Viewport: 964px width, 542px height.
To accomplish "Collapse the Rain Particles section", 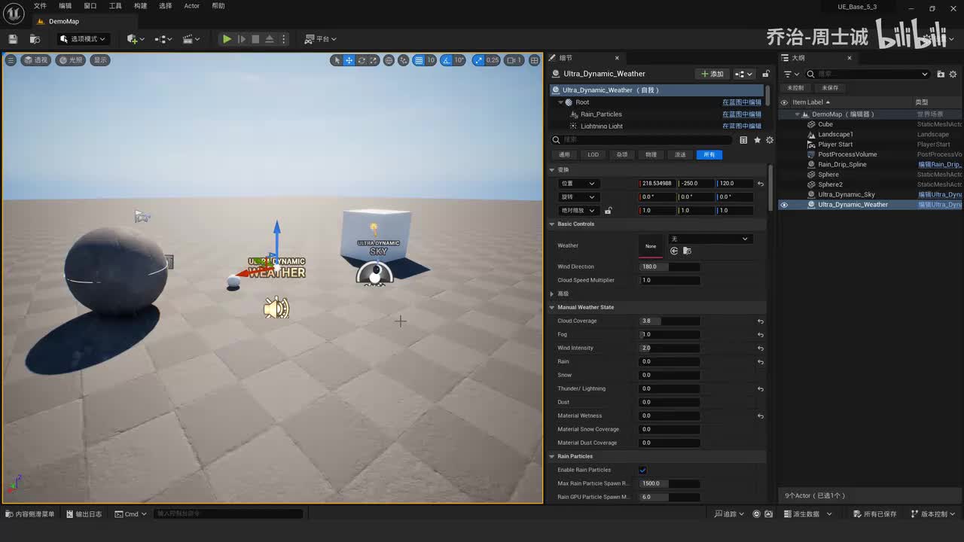I will (552, 456).
